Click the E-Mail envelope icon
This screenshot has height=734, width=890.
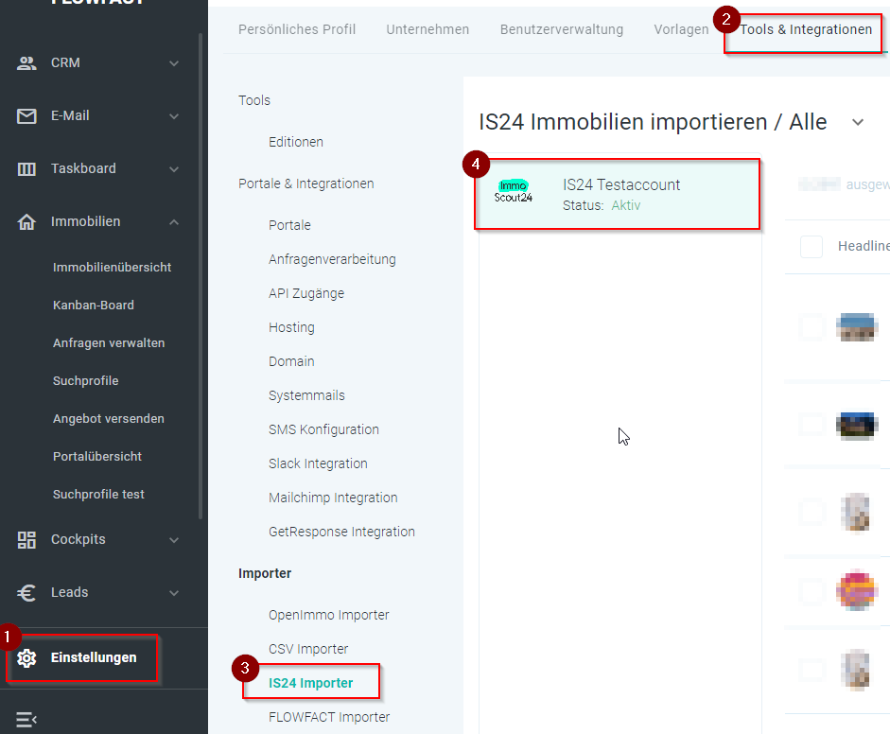(x=26, y=116)
